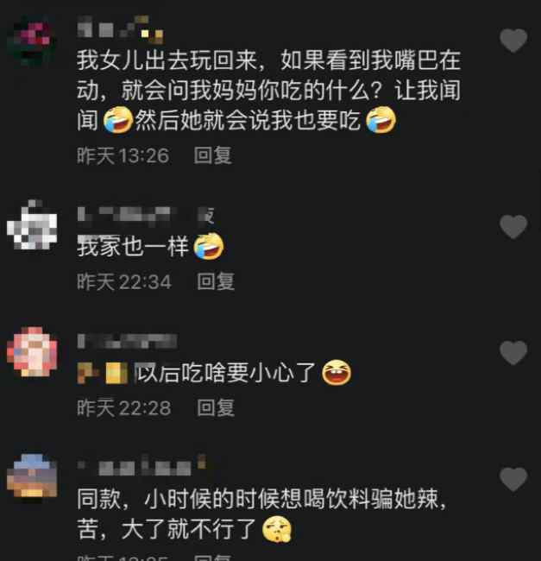Screen dimensions: 541x561
Task: Tap the heart beside '我家也一样' comment
Action: pos(513,227)
